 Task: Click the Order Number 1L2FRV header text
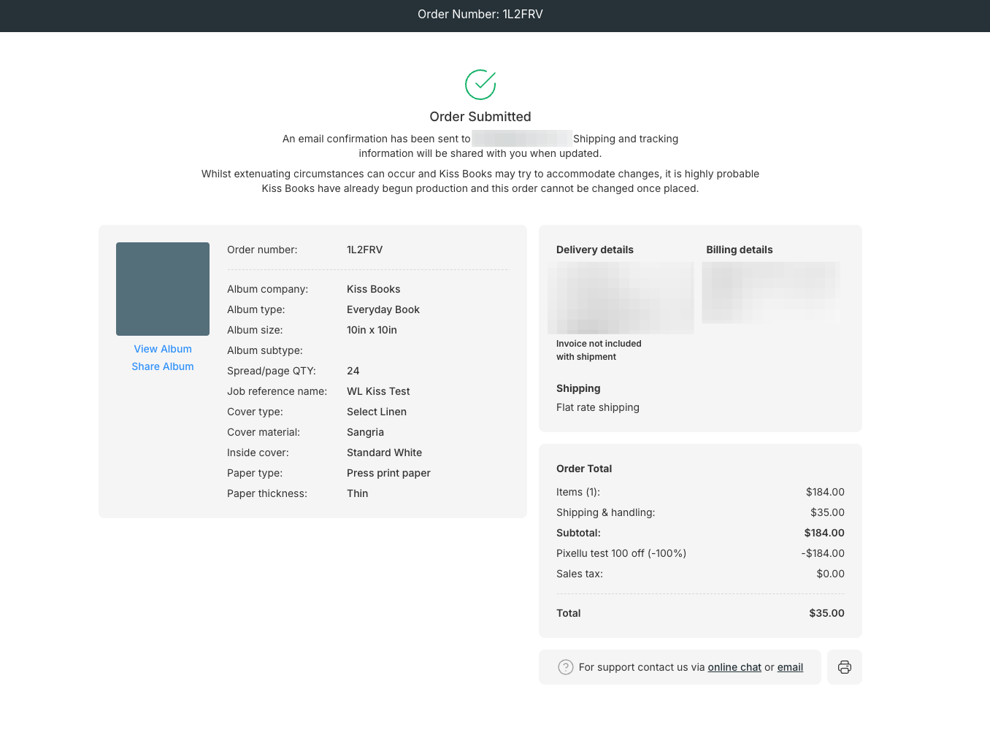[x=480, y=14]
